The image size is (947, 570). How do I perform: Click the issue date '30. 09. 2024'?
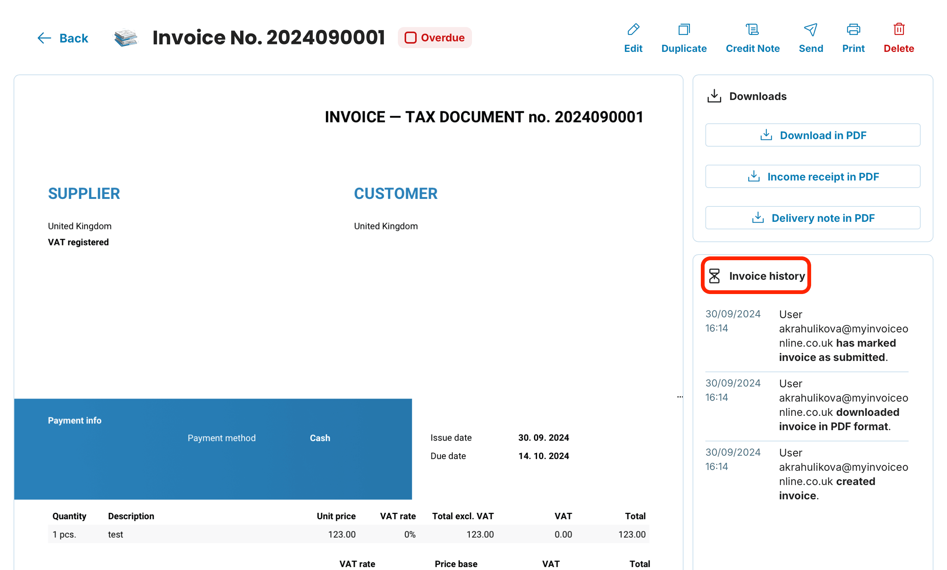pos(544,438)
